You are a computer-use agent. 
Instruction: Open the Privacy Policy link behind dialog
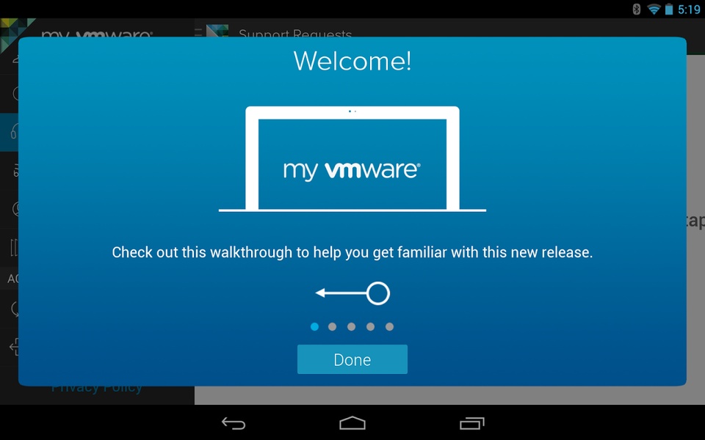point(97,389)
